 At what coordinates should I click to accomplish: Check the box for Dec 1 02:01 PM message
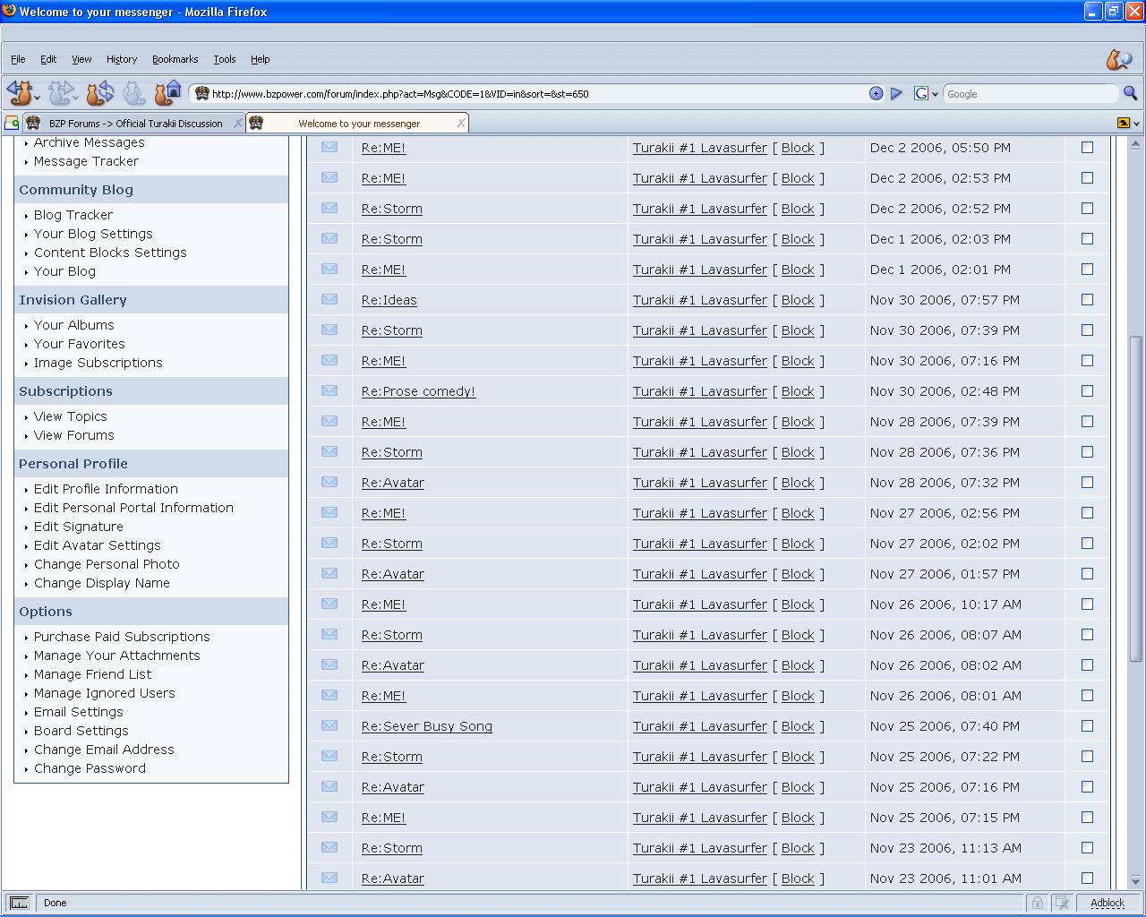tap(1088, 270)
